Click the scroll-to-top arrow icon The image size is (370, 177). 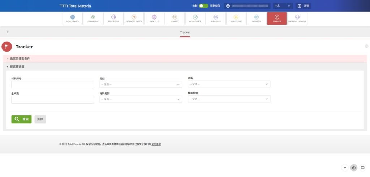[x=345, y=168]
